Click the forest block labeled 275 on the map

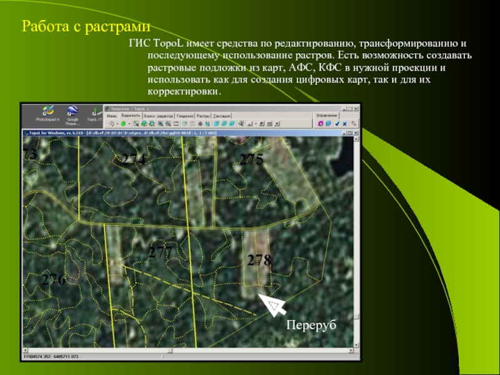coord(251,160)
